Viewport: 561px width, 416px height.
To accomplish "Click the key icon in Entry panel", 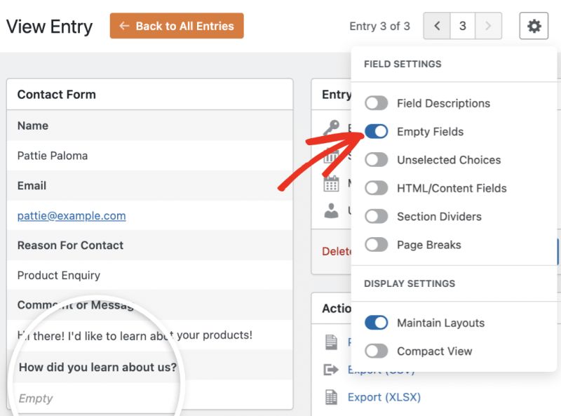I will tap(330, 128).
